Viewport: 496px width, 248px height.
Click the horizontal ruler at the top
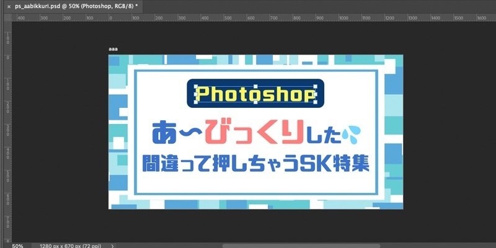(x=254, y=18)
